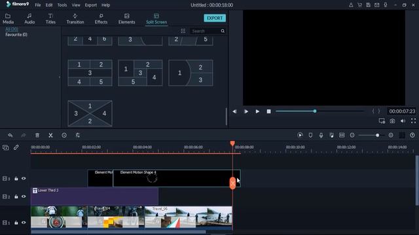Image resolution: width=419 pixels, height=235 pixels.
Task: Toggle lock on track 3
Action: coord(16,178)
